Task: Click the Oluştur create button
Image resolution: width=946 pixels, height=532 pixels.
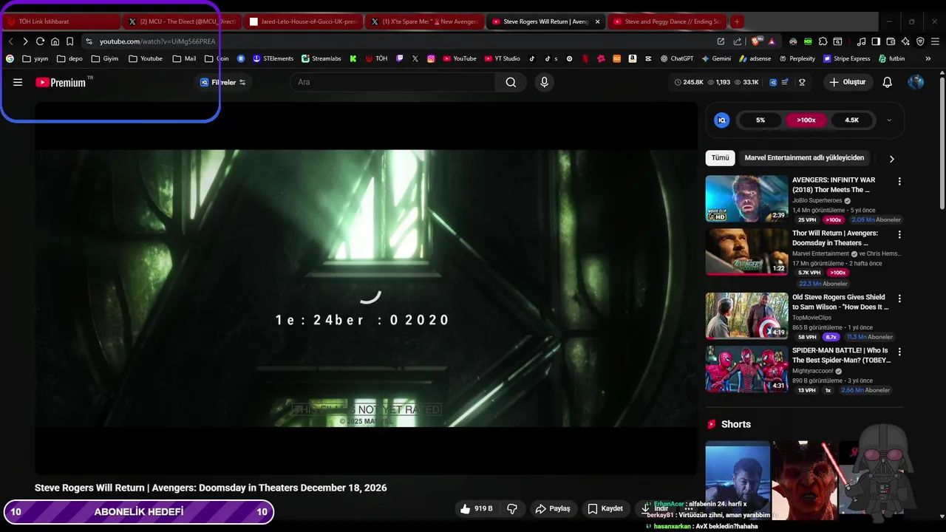Action: click(x=847, y=82)
